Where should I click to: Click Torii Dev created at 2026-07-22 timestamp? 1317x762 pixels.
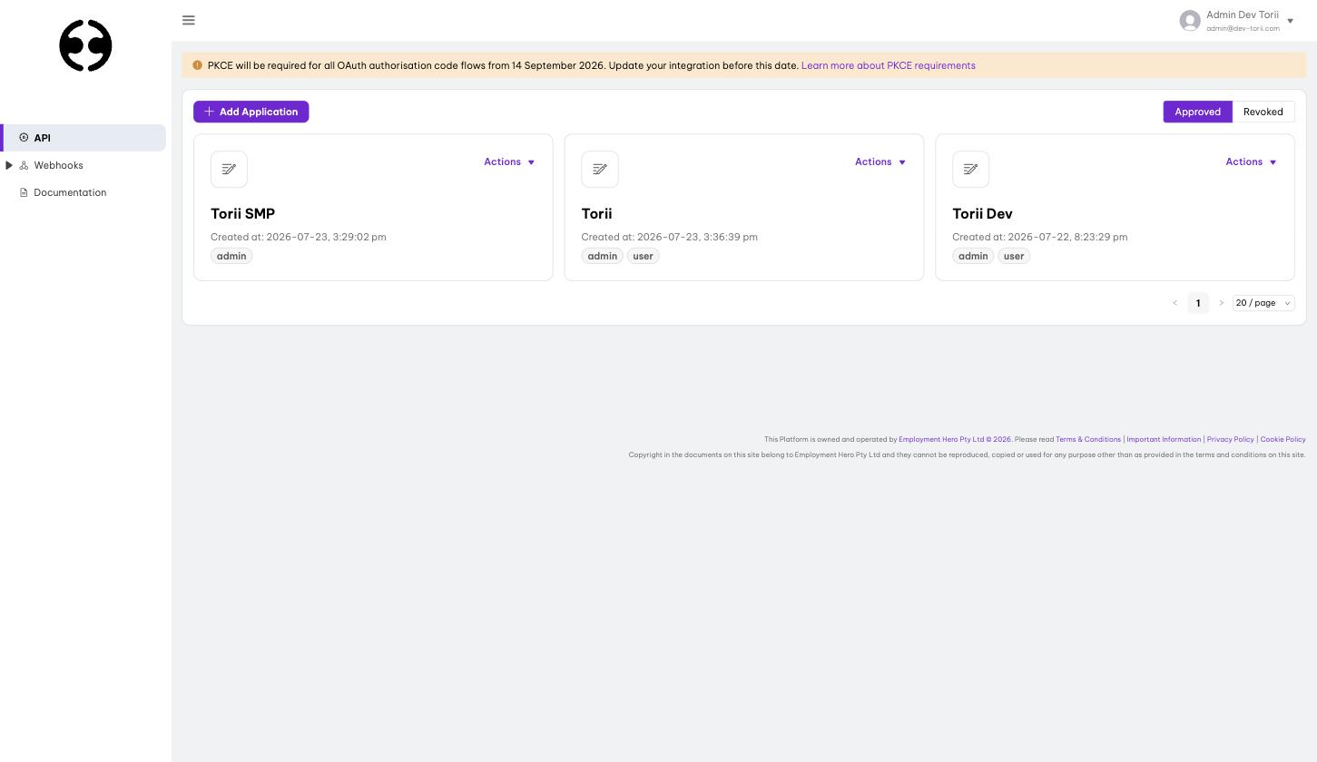coord(1040,237)
